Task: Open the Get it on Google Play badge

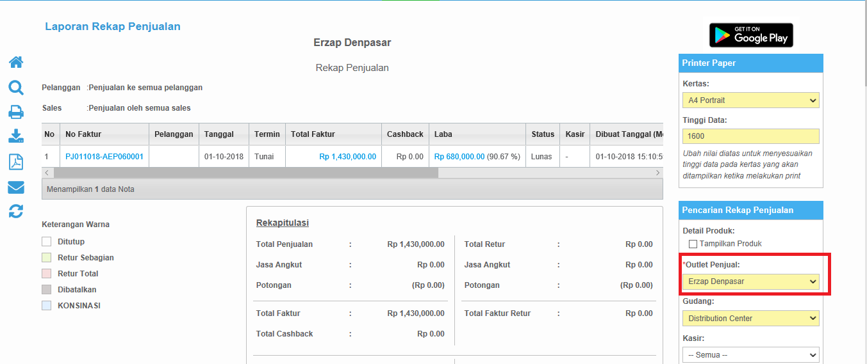Action: click(751, 35)
